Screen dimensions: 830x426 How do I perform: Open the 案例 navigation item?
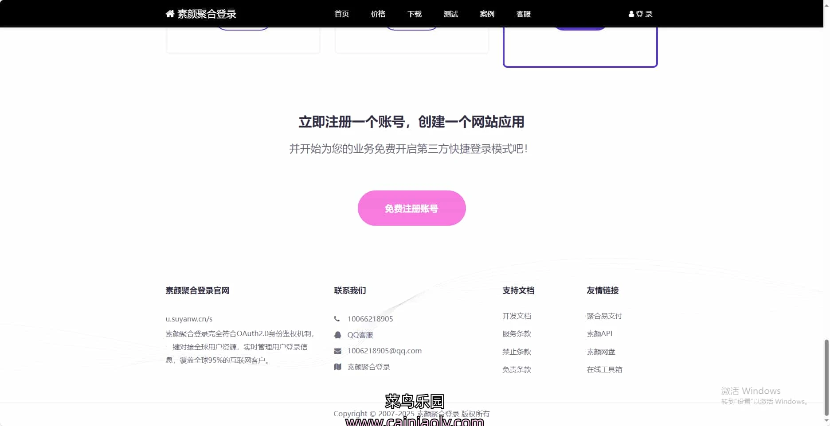(487, 14)
